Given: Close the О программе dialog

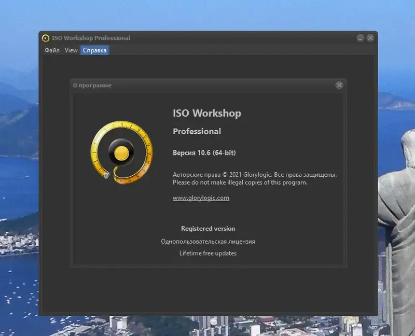Looking at the screenshot, I should pyautogui.click(x=340, y=85).
